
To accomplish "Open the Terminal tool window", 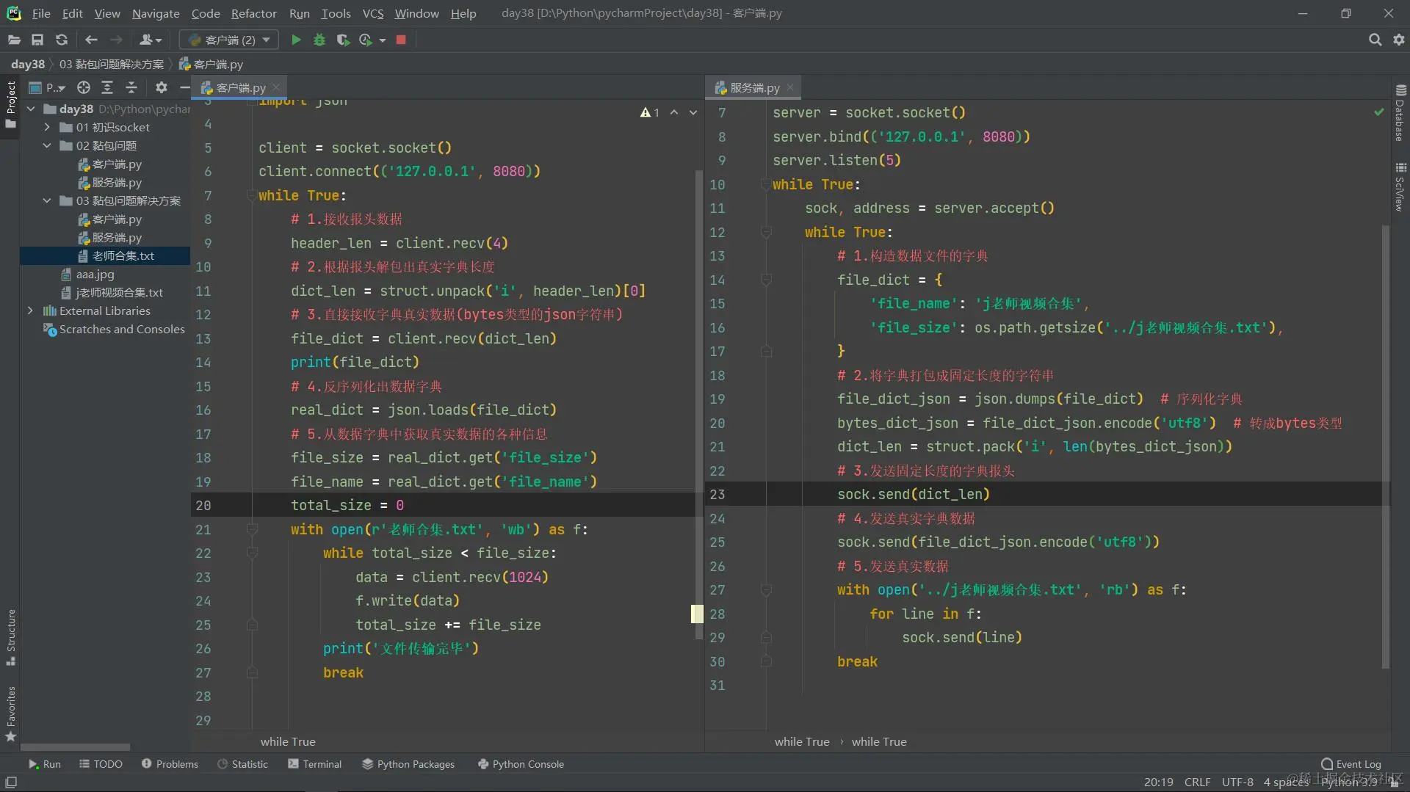I will (315, 764).
